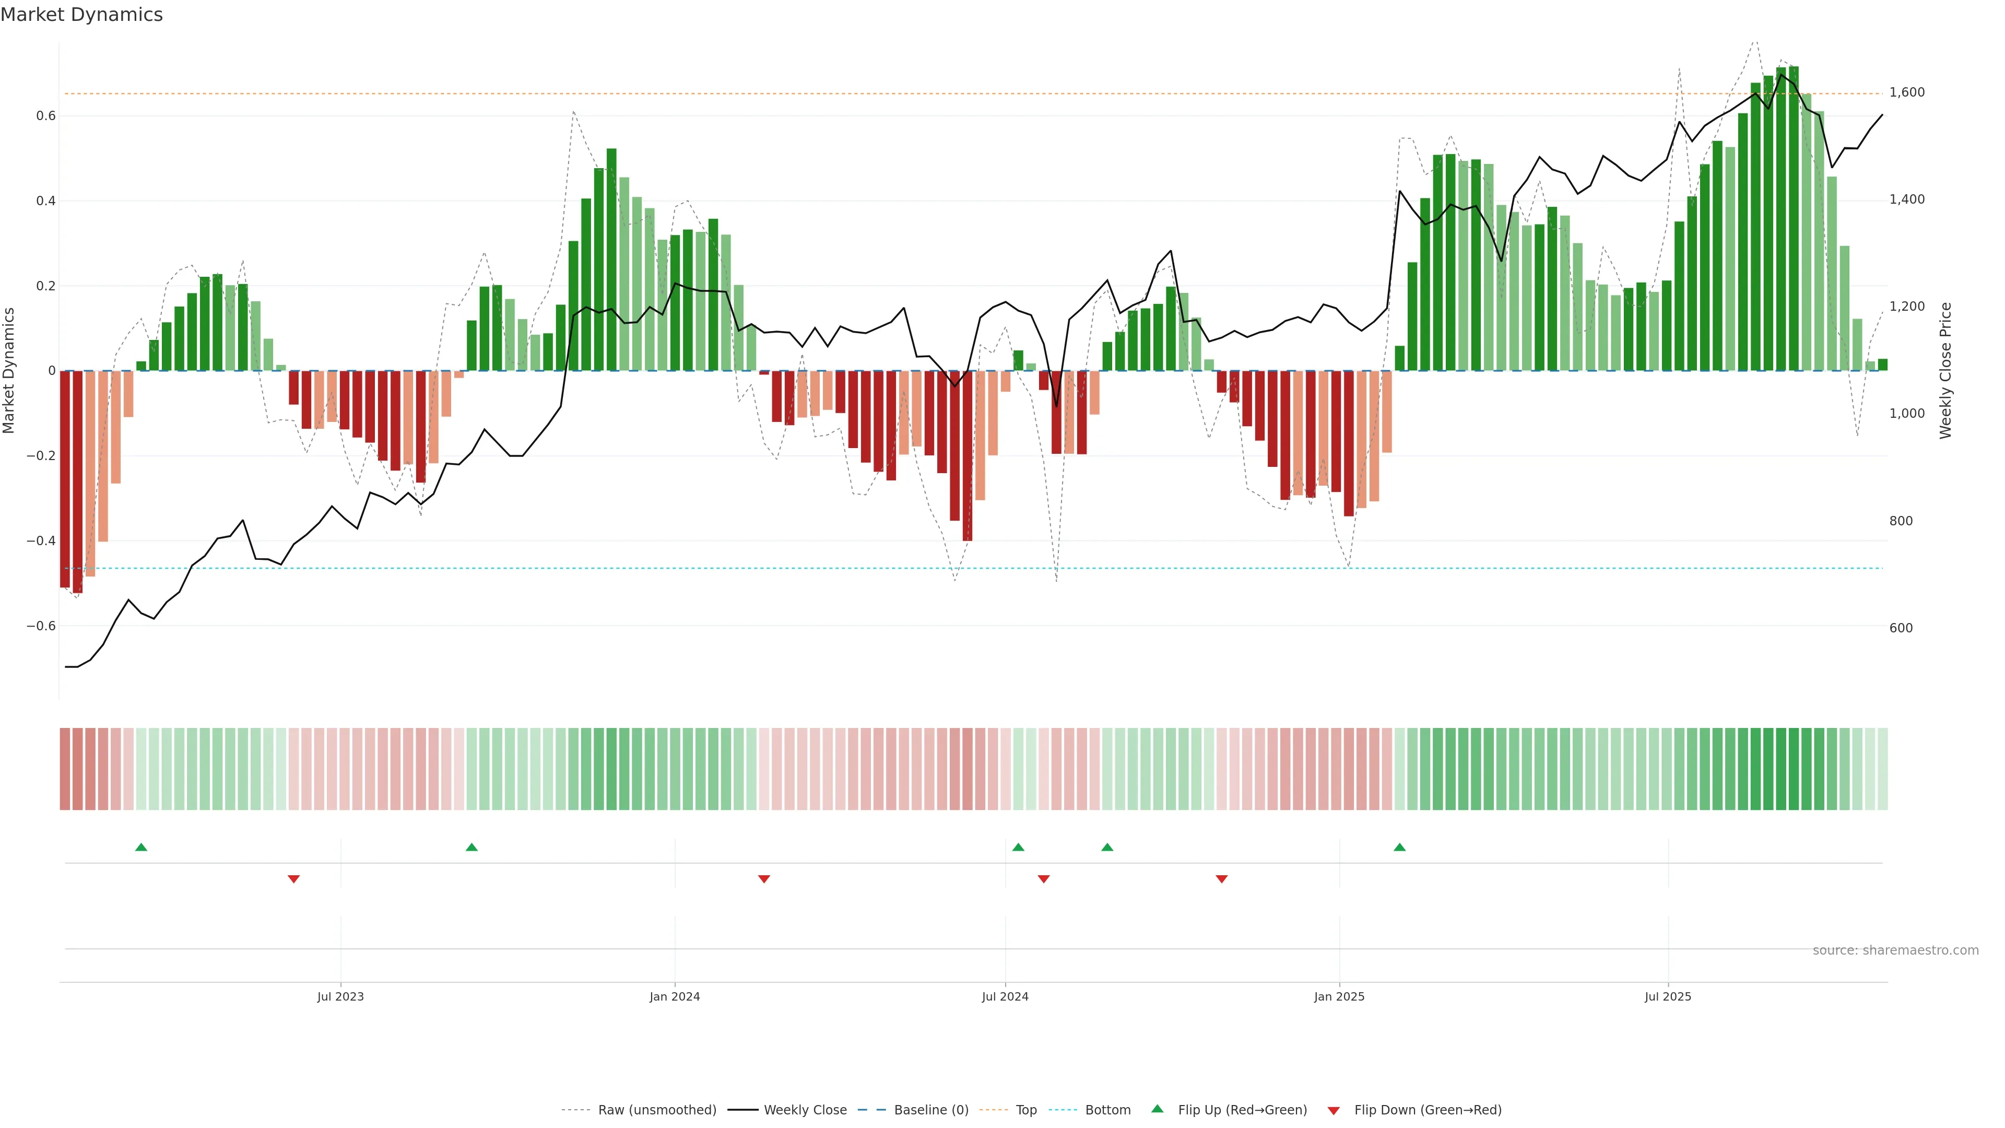
Task: Click the red Flip Down marker after Jan 2024
Action: [x=764, y=879]
